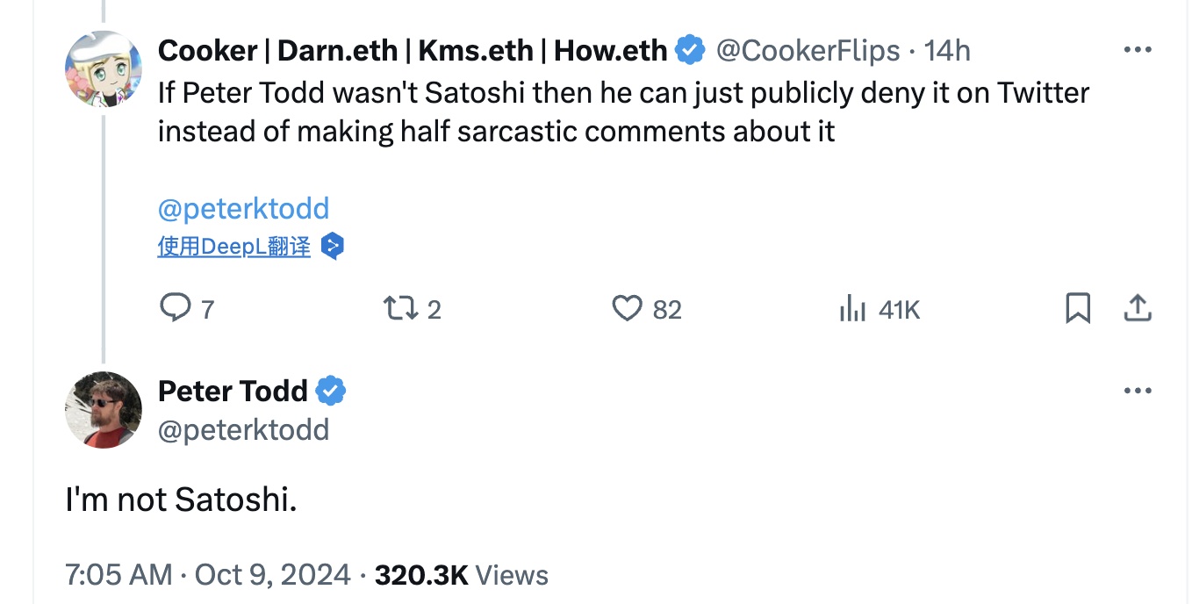Image resolution: width=1192 pixels, height=604 pixels.
Task: Click the @peterktodd handle under Peter Todd
Action: click(243, 430)
